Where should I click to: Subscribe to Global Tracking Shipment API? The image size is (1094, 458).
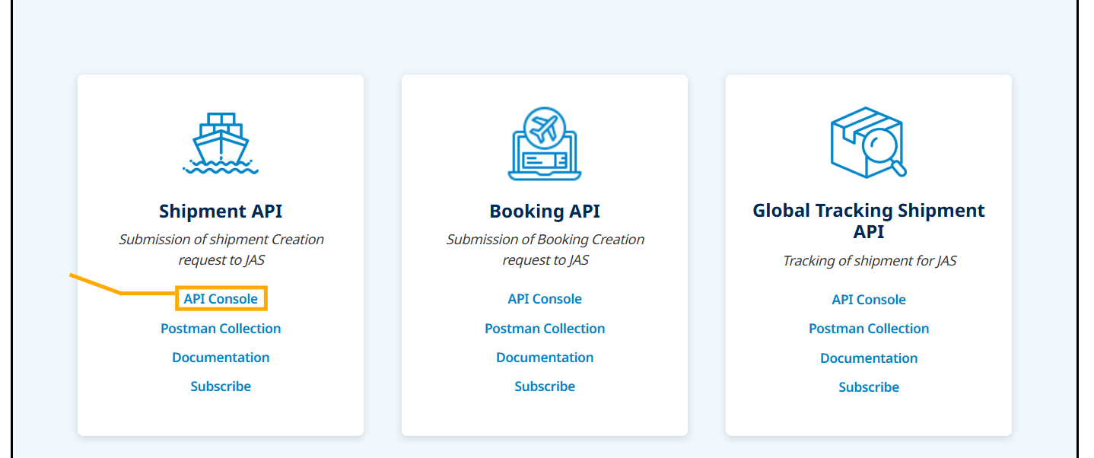[869, 387]
